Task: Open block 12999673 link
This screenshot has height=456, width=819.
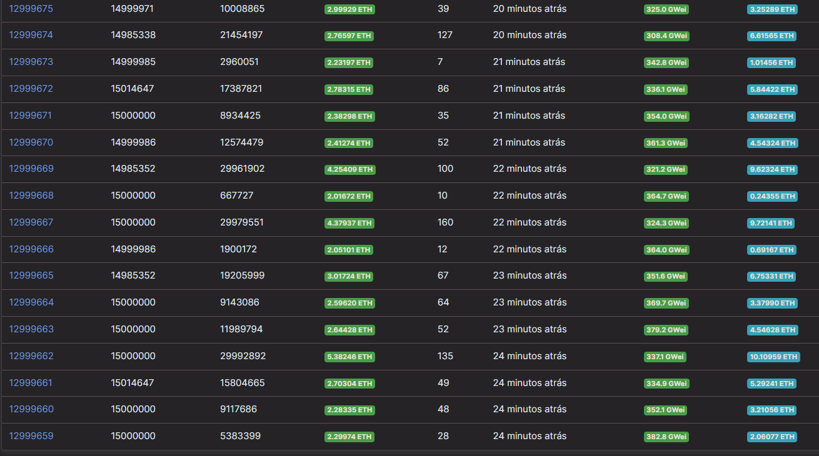Action: click(x=31, y=62)
